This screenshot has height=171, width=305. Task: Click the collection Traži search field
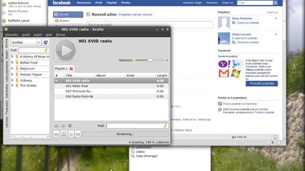coord(34,50)
